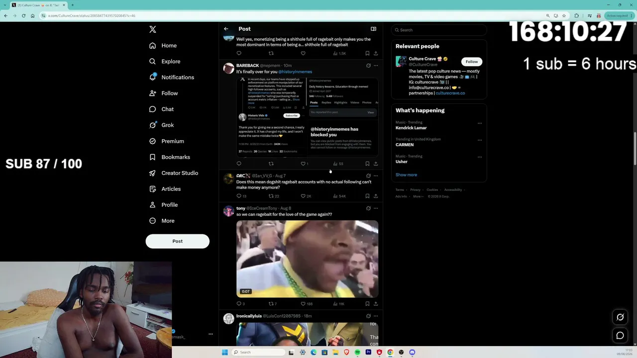Click the X search input field
Screen dimensions: 637x358
pyautogui.click(x=438, y=30)
